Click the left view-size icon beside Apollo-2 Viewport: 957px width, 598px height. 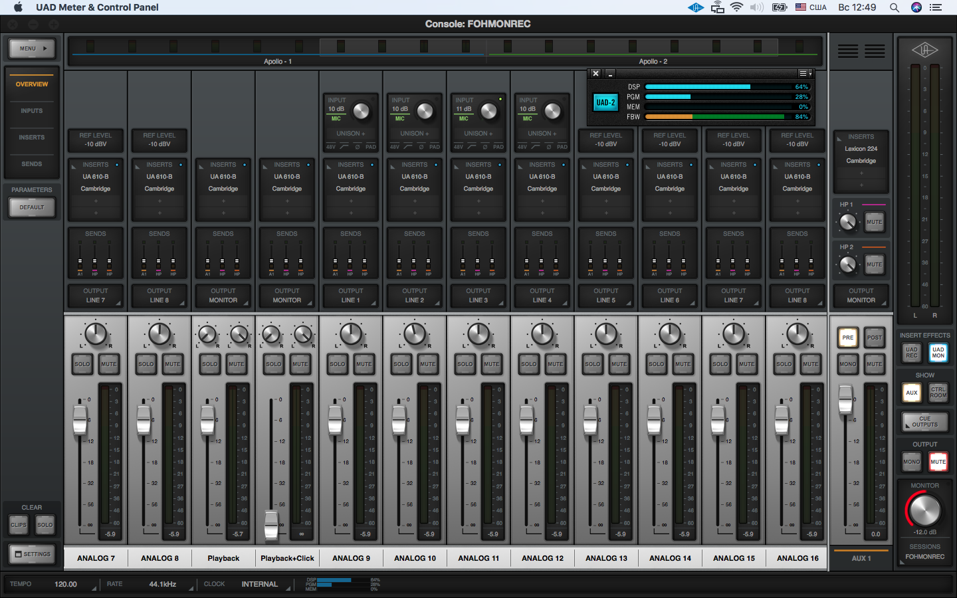click(847, 51)
